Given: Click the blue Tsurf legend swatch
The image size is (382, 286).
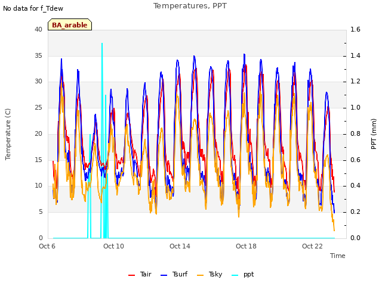Looking at the screenshot, I should click(164, 275).
